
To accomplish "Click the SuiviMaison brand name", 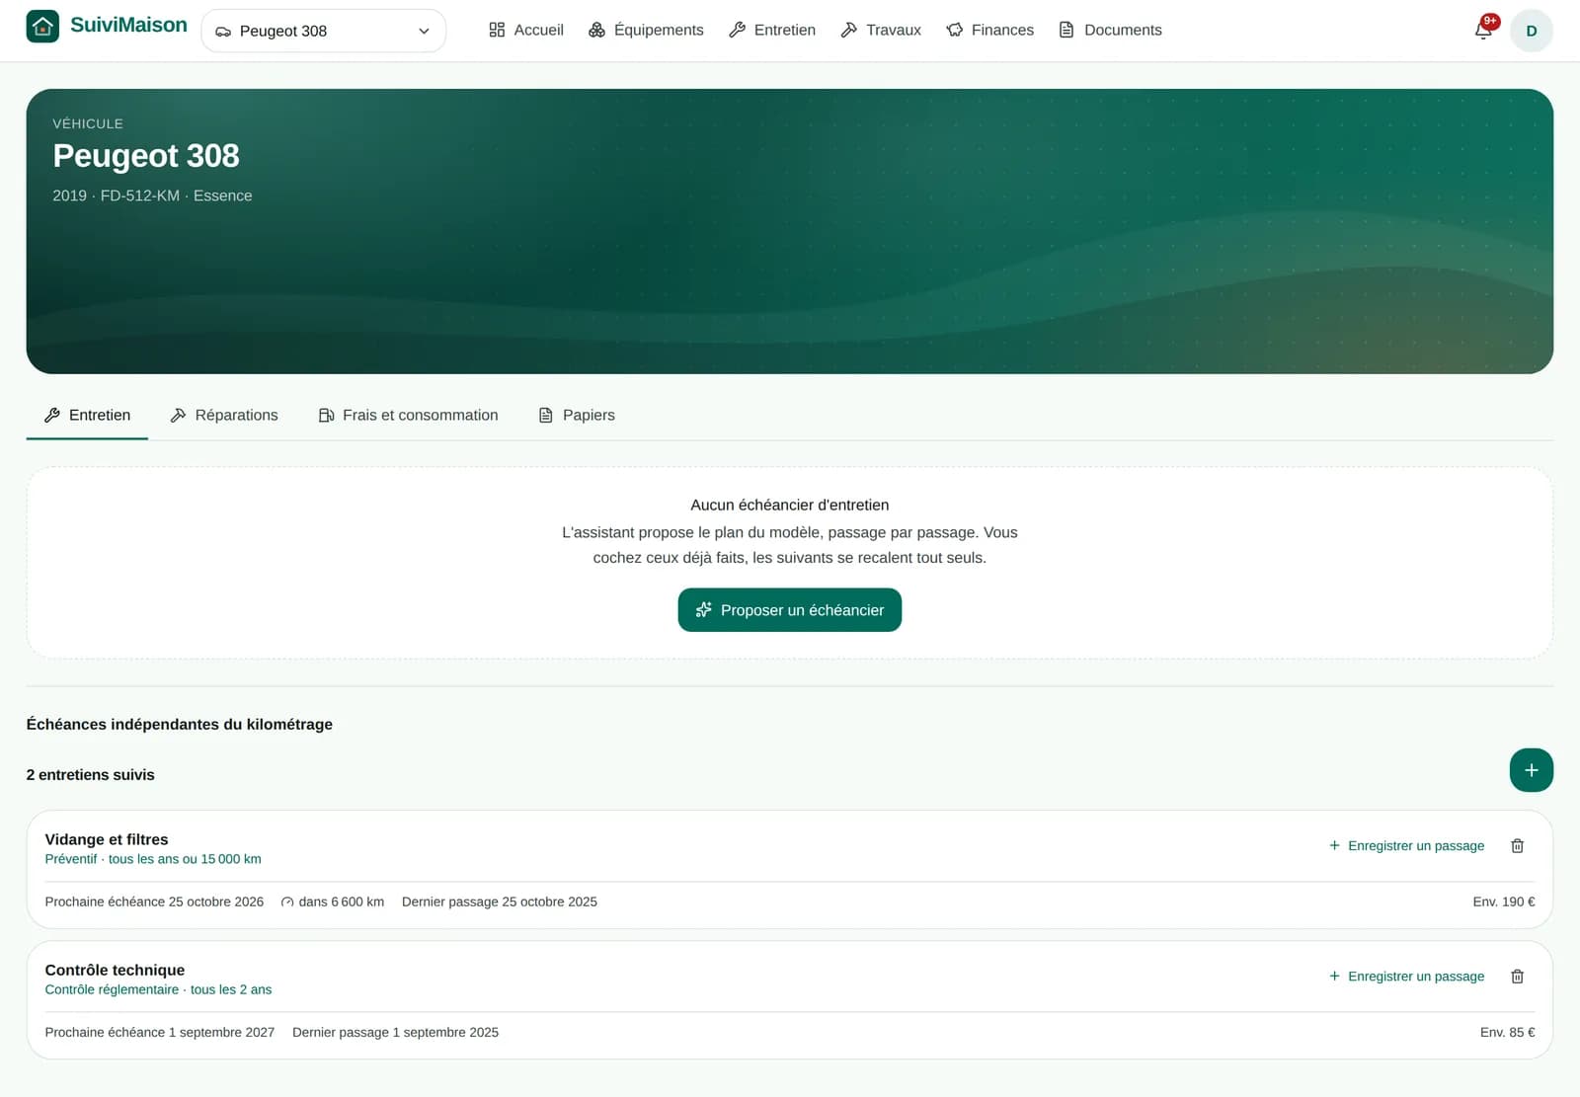I will pos(128,25).
